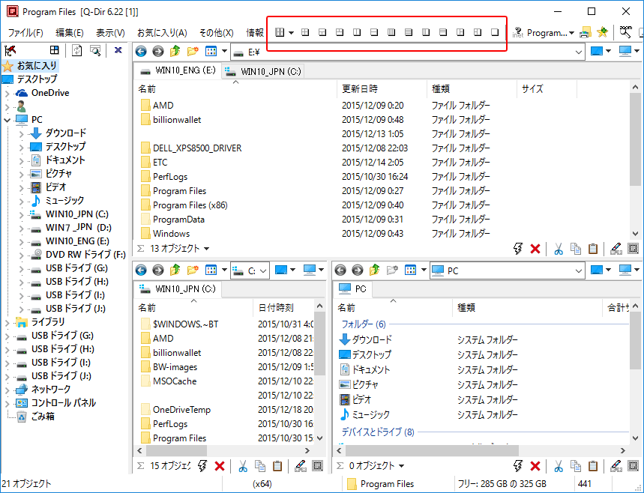Viewport: 644px width, 493px height.
Task: Open the view mode dropdown arrow in E:¥ pane
Action: coord(224,51)
